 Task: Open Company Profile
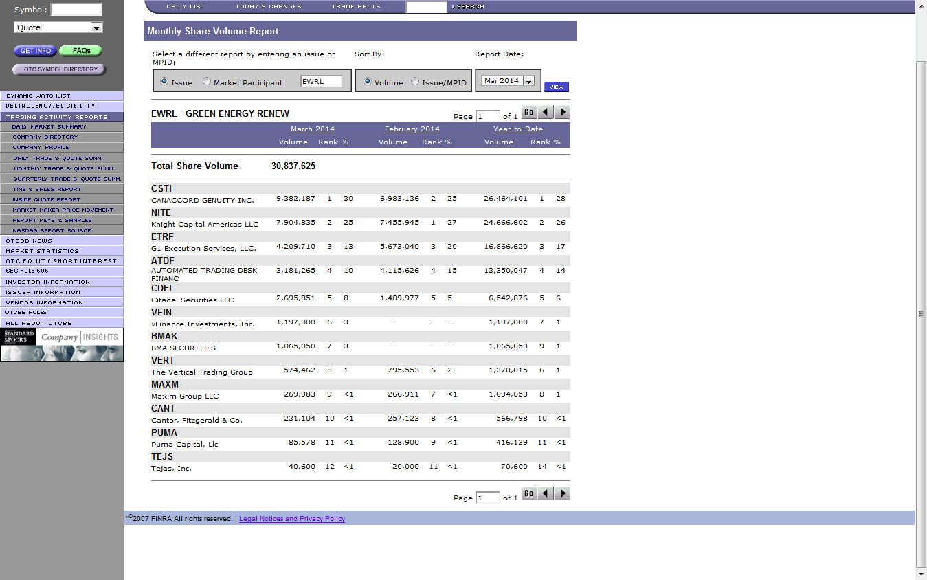point(62,148)
